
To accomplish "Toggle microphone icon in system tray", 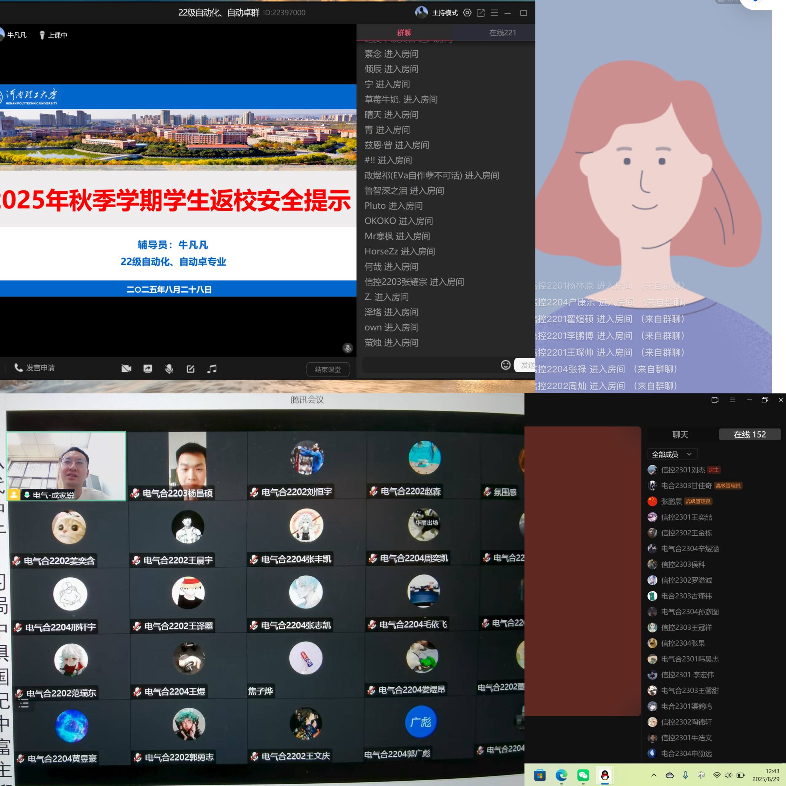I will click(685, 775).
